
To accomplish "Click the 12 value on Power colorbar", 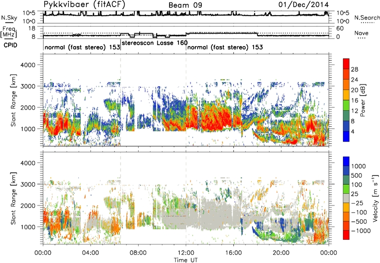I will coord(354,111).
